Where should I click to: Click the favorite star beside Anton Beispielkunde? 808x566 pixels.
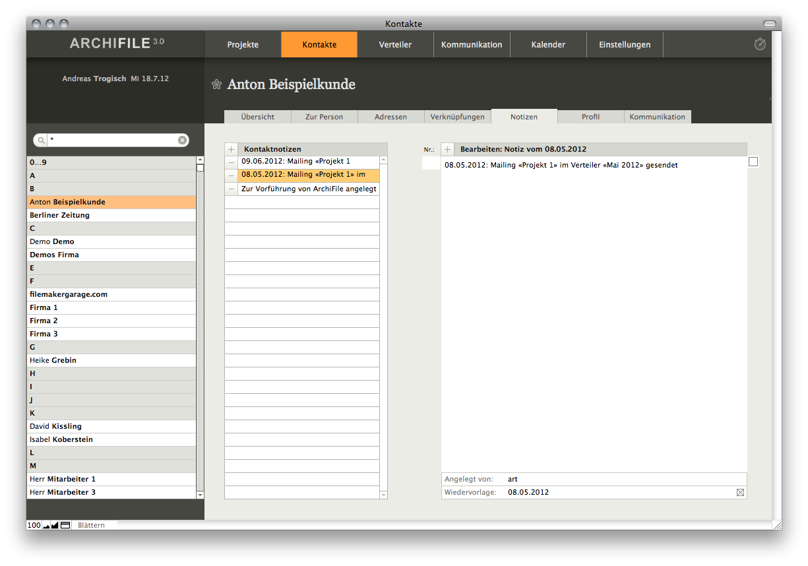[x=216, y=84]
